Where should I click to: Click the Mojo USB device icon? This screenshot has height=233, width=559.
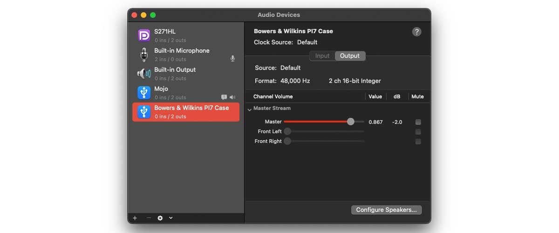tap(144, 93)
